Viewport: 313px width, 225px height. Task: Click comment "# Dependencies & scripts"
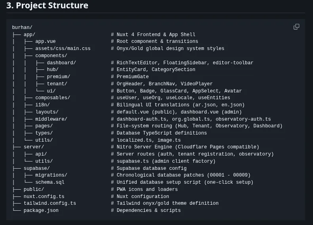click(146, 211)
